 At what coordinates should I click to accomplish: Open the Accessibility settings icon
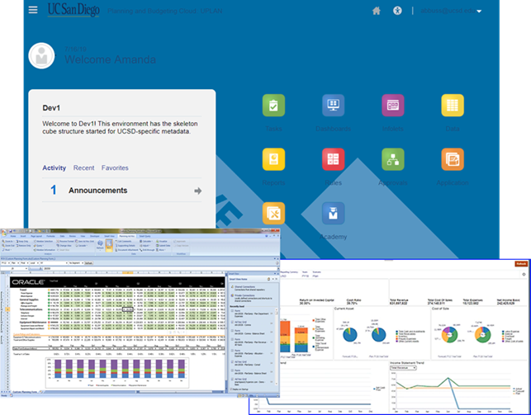397,11
